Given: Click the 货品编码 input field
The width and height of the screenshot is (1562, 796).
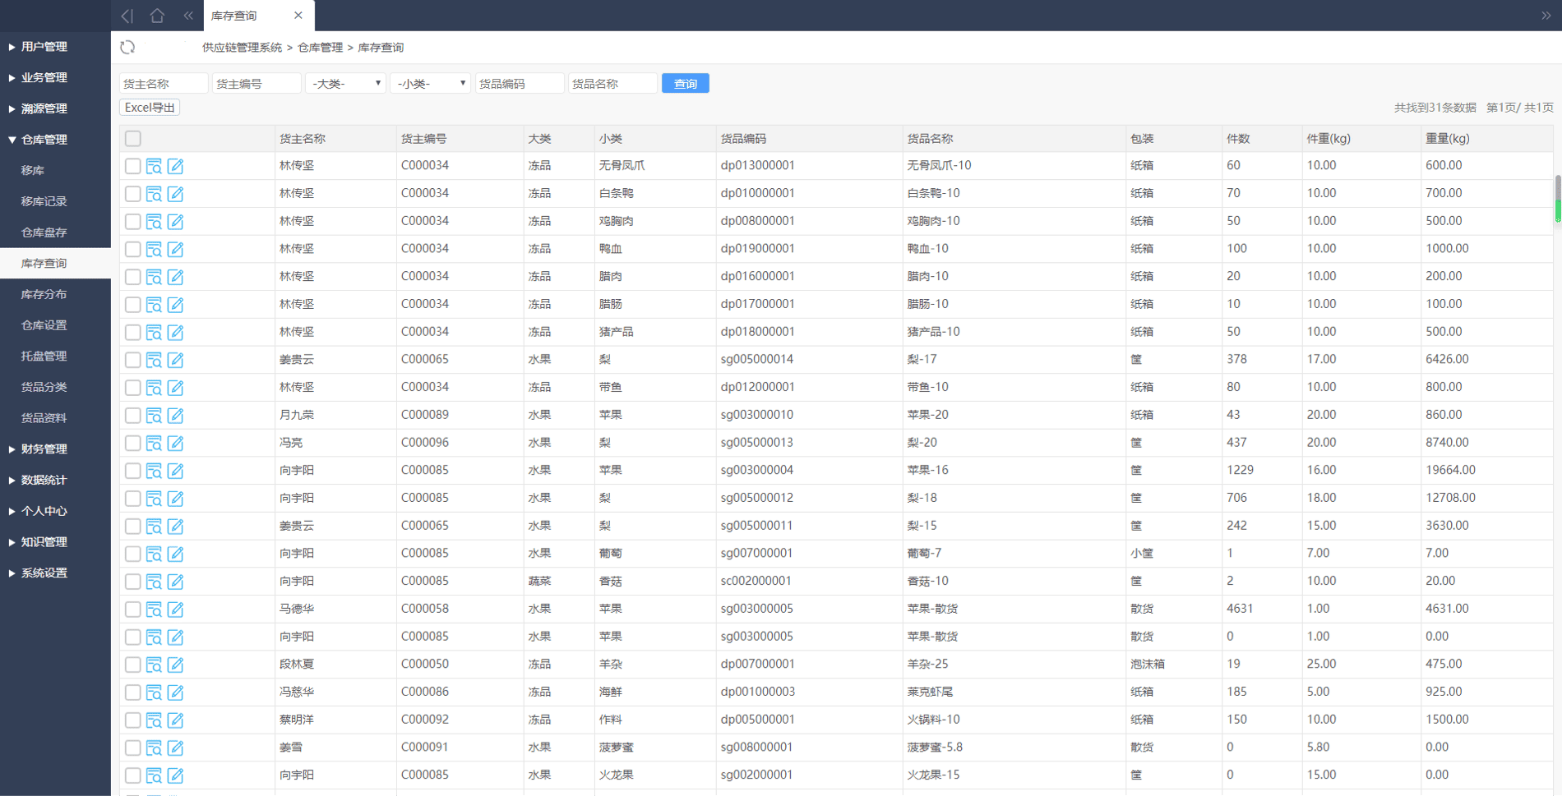Looking at the screenshot, I should click(520, 84).
